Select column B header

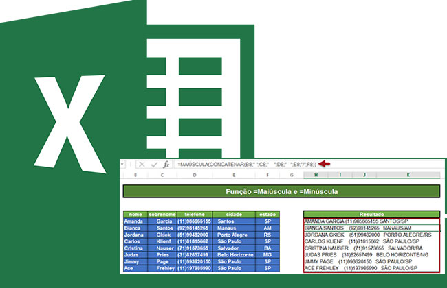(135, 175)
